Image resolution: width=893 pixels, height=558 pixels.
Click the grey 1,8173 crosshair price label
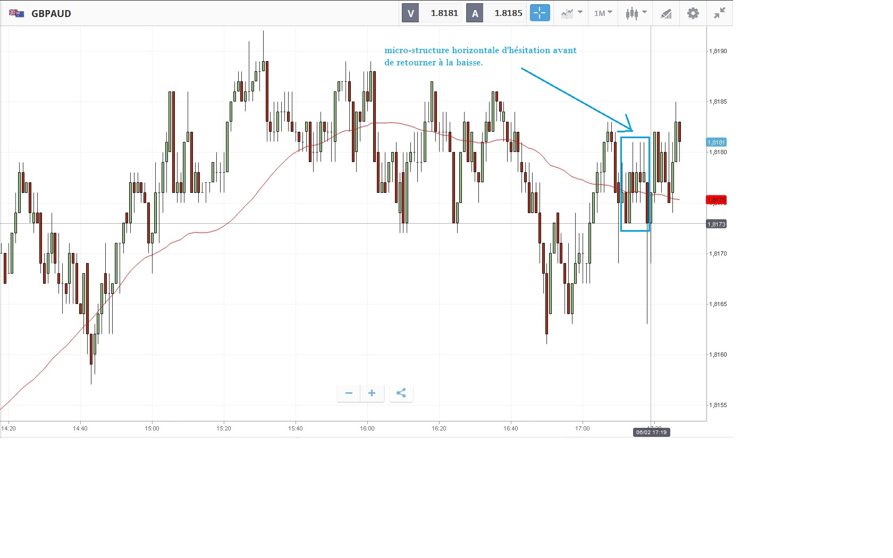click(x=717, y=224)
